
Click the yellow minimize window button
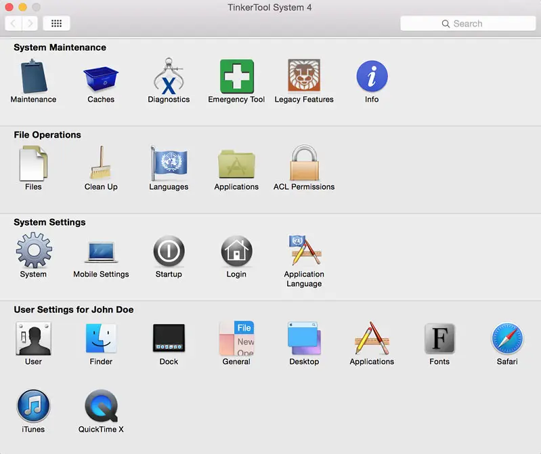[x=23, y=7]
